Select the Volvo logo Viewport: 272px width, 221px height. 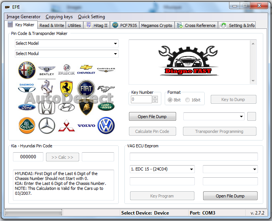(86, 126)
